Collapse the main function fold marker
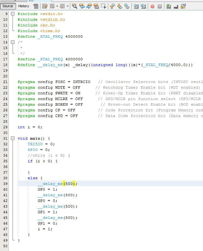203x251 pixels. pyautogui.click(x=13, y=138)
